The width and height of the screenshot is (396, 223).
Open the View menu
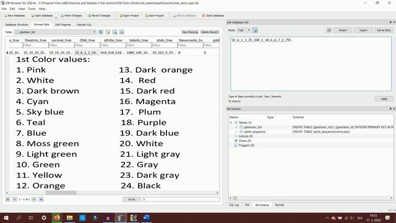(x=22, y=9)
